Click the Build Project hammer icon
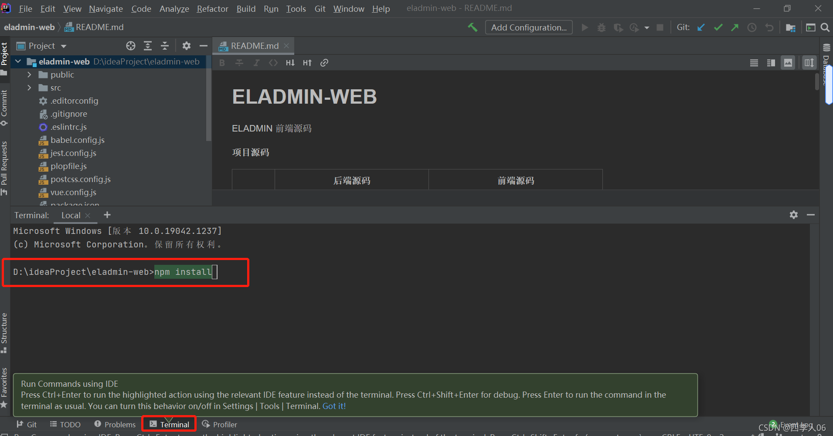 (x=473, y=27)
